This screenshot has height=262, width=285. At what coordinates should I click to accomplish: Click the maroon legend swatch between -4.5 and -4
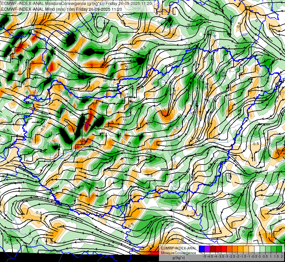point(213,249)
